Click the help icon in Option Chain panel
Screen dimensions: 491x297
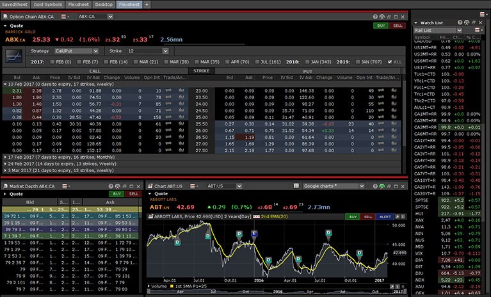pyautogui.click(x=374, y=17)
